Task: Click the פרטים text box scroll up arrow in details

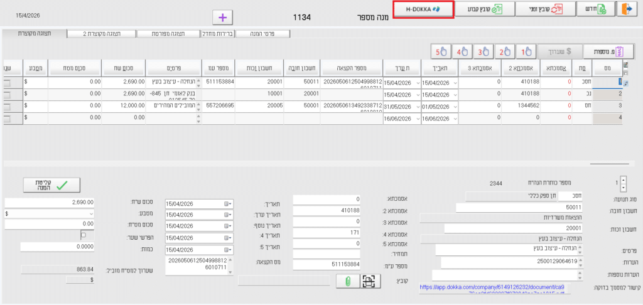Action: pos(578,247)
